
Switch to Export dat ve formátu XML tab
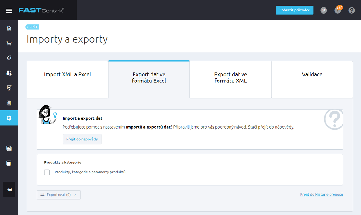pyautogui.click(x=230, y=80)
